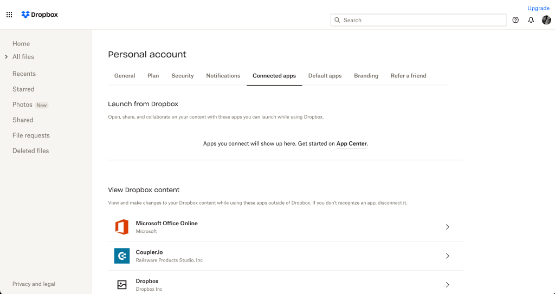Click the search magnifier icon
The image size is (555, 294).
[337, 20]
